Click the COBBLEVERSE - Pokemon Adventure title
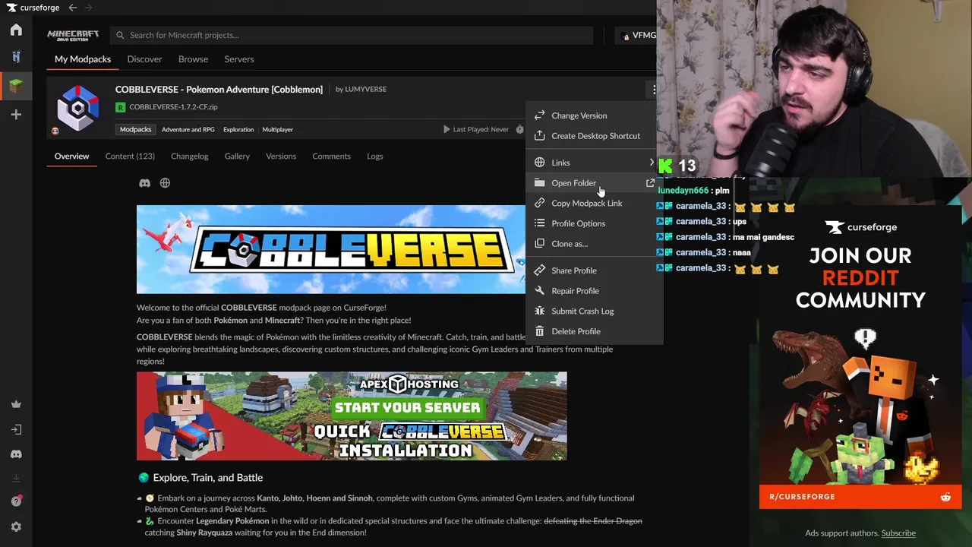The height and width of the screenshot is (547, 972). 219,90
